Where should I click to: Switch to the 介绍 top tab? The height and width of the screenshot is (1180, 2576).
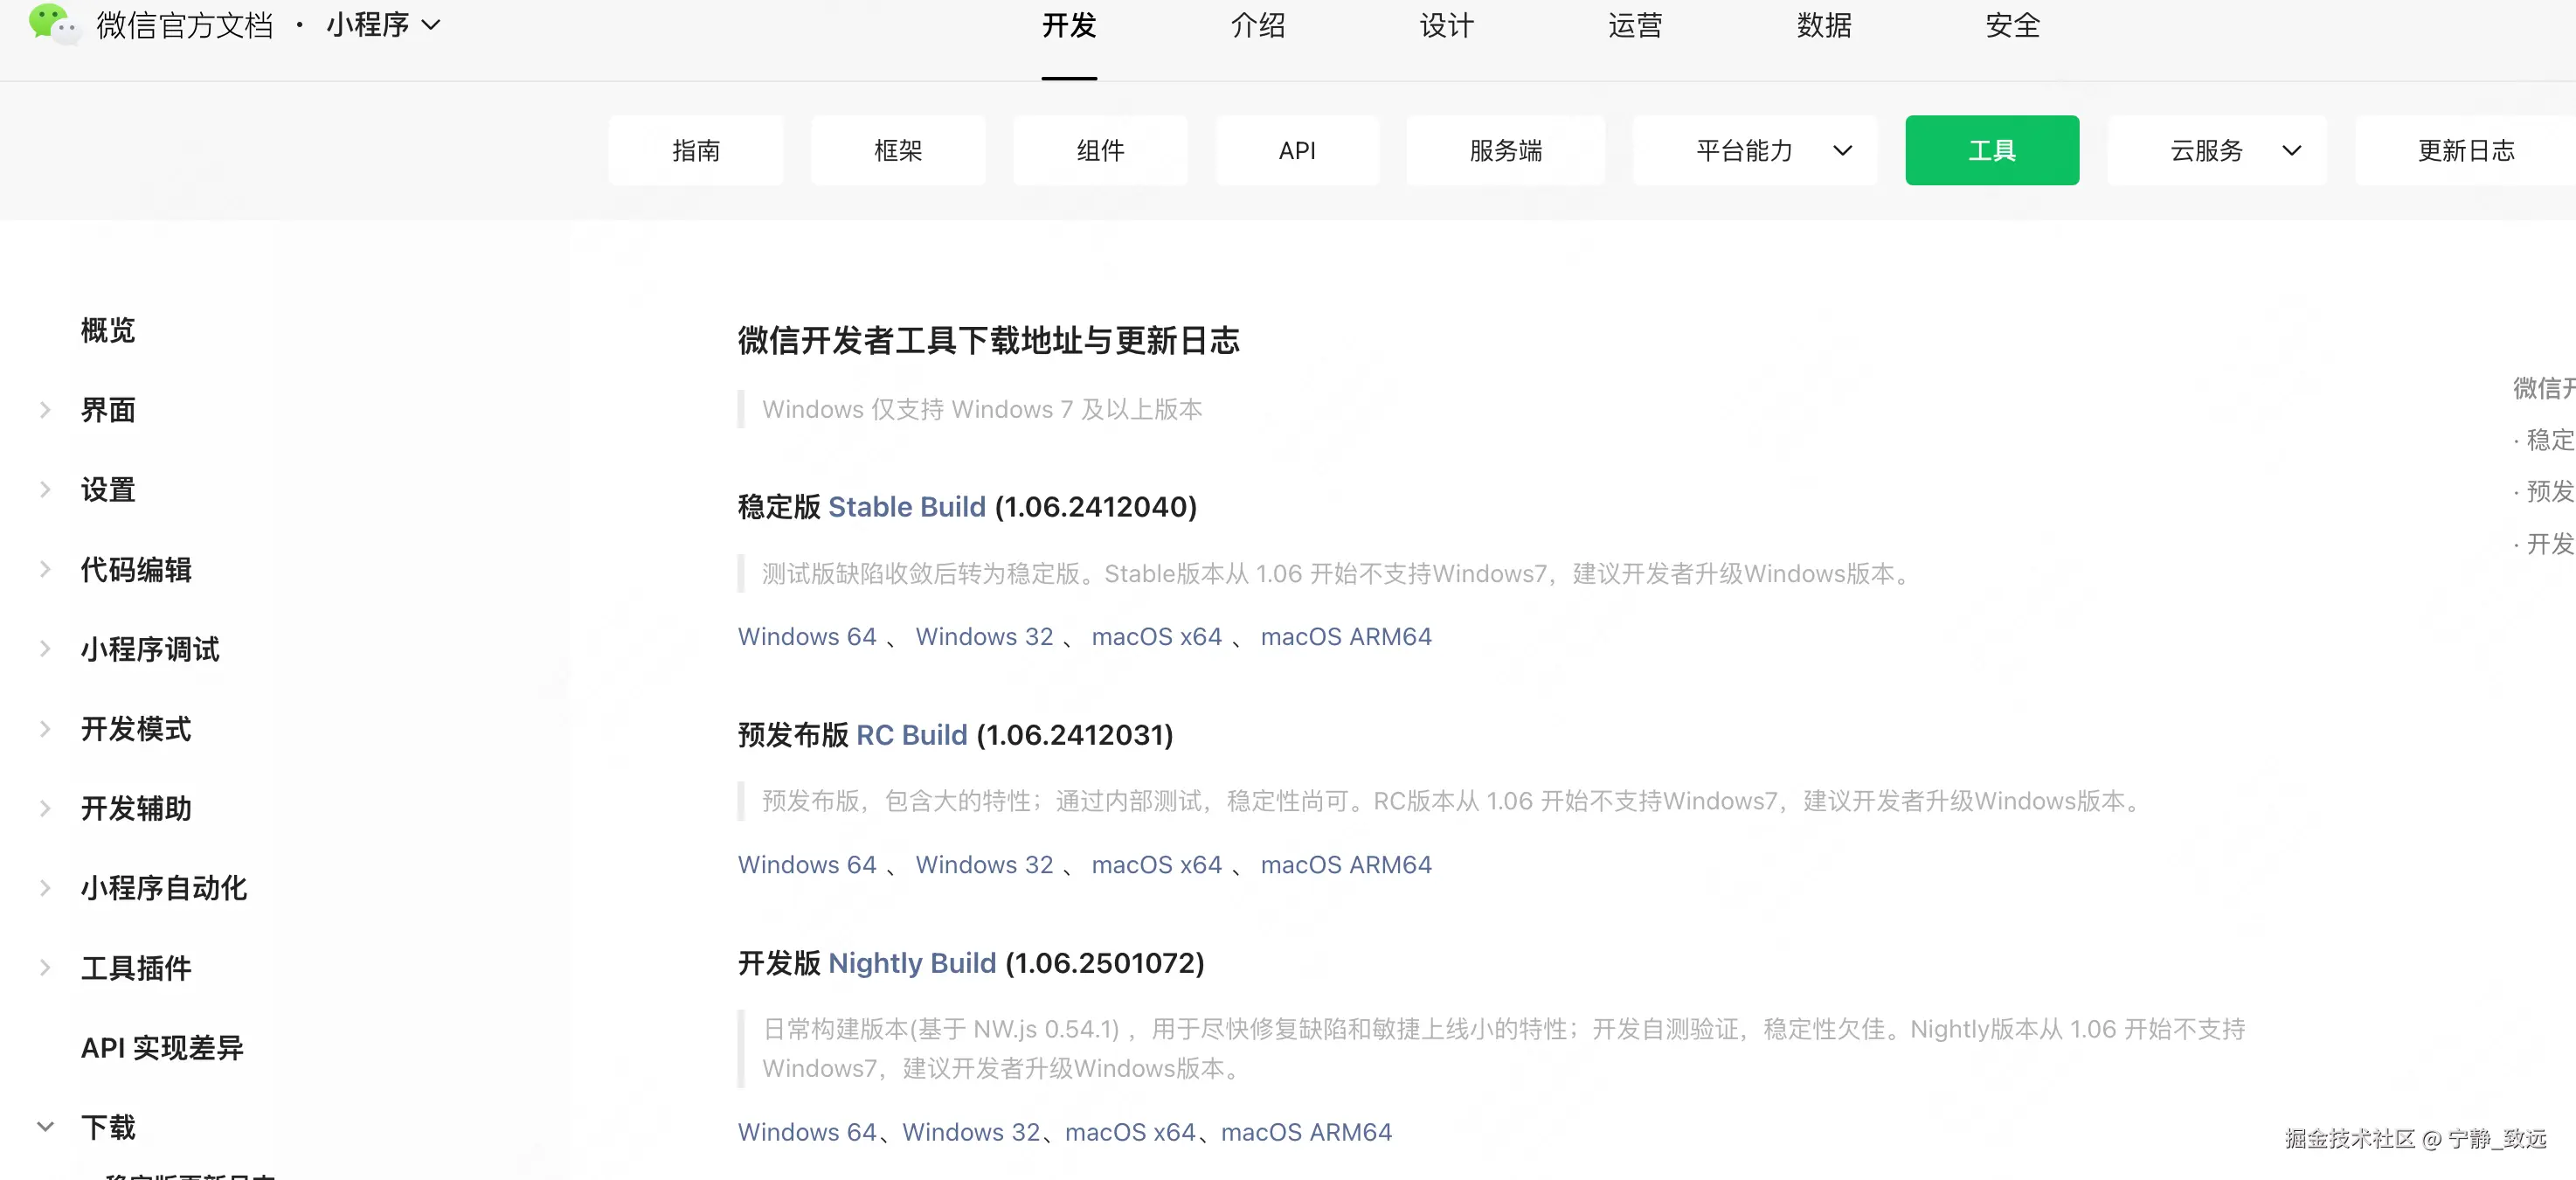pos(1257,26)
